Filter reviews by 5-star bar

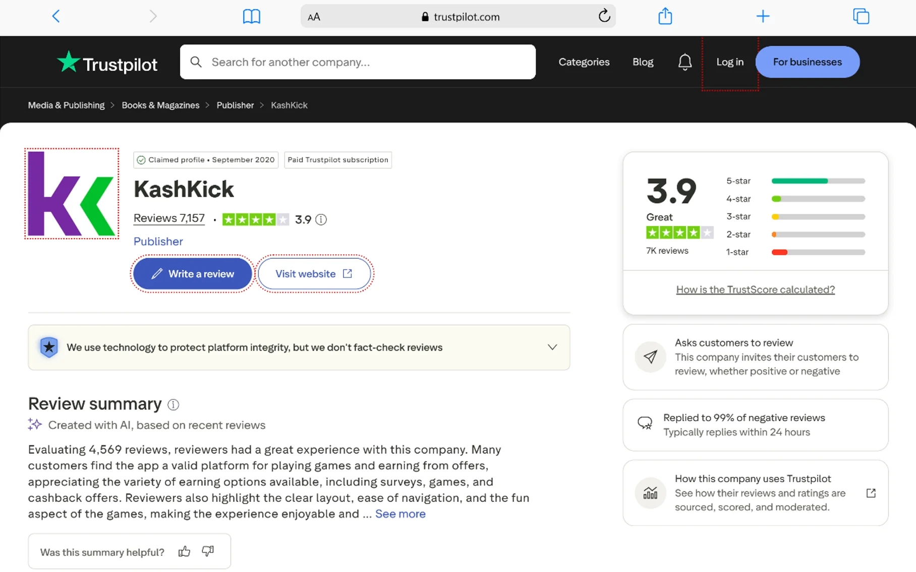coord(818,181)
